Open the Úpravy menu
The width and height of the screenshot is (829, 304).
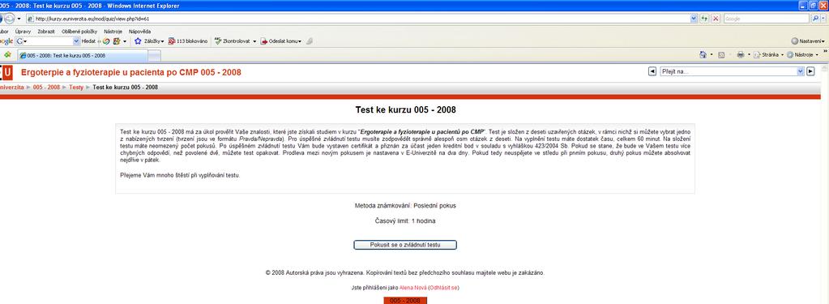click(x=23, y=31)
